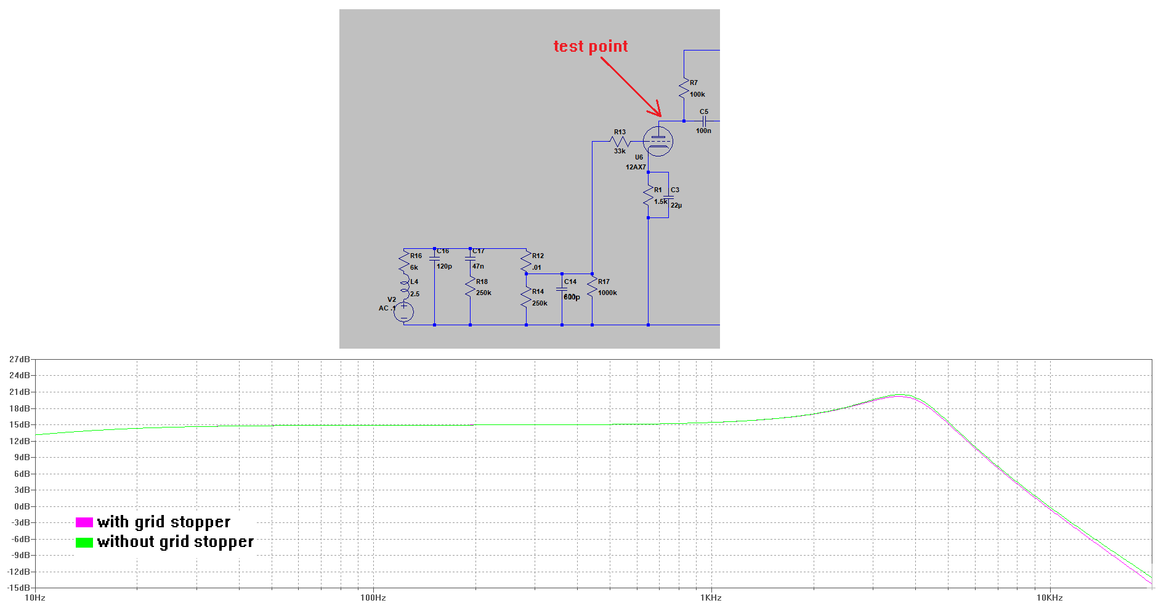Screen dimensions: 1169x616
Task: Click the '250k' value of R14
Action: click(x=540, y=303)
